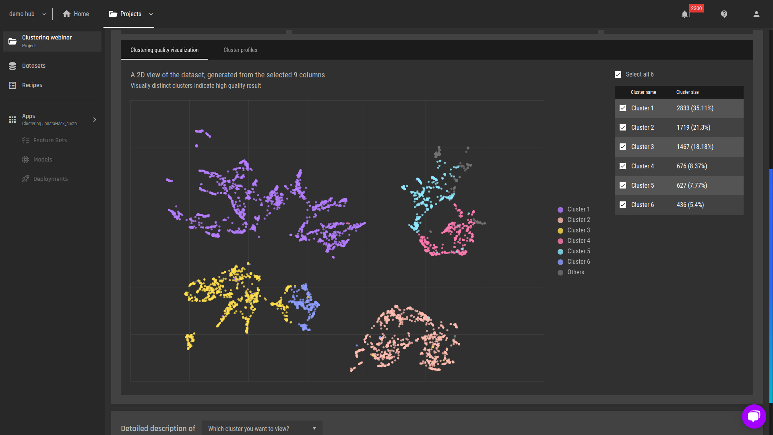Image resolution: width=773 pixels, height=435 pixels.
Task: Open the Datasets sidebar item
Action: point(52,66)
